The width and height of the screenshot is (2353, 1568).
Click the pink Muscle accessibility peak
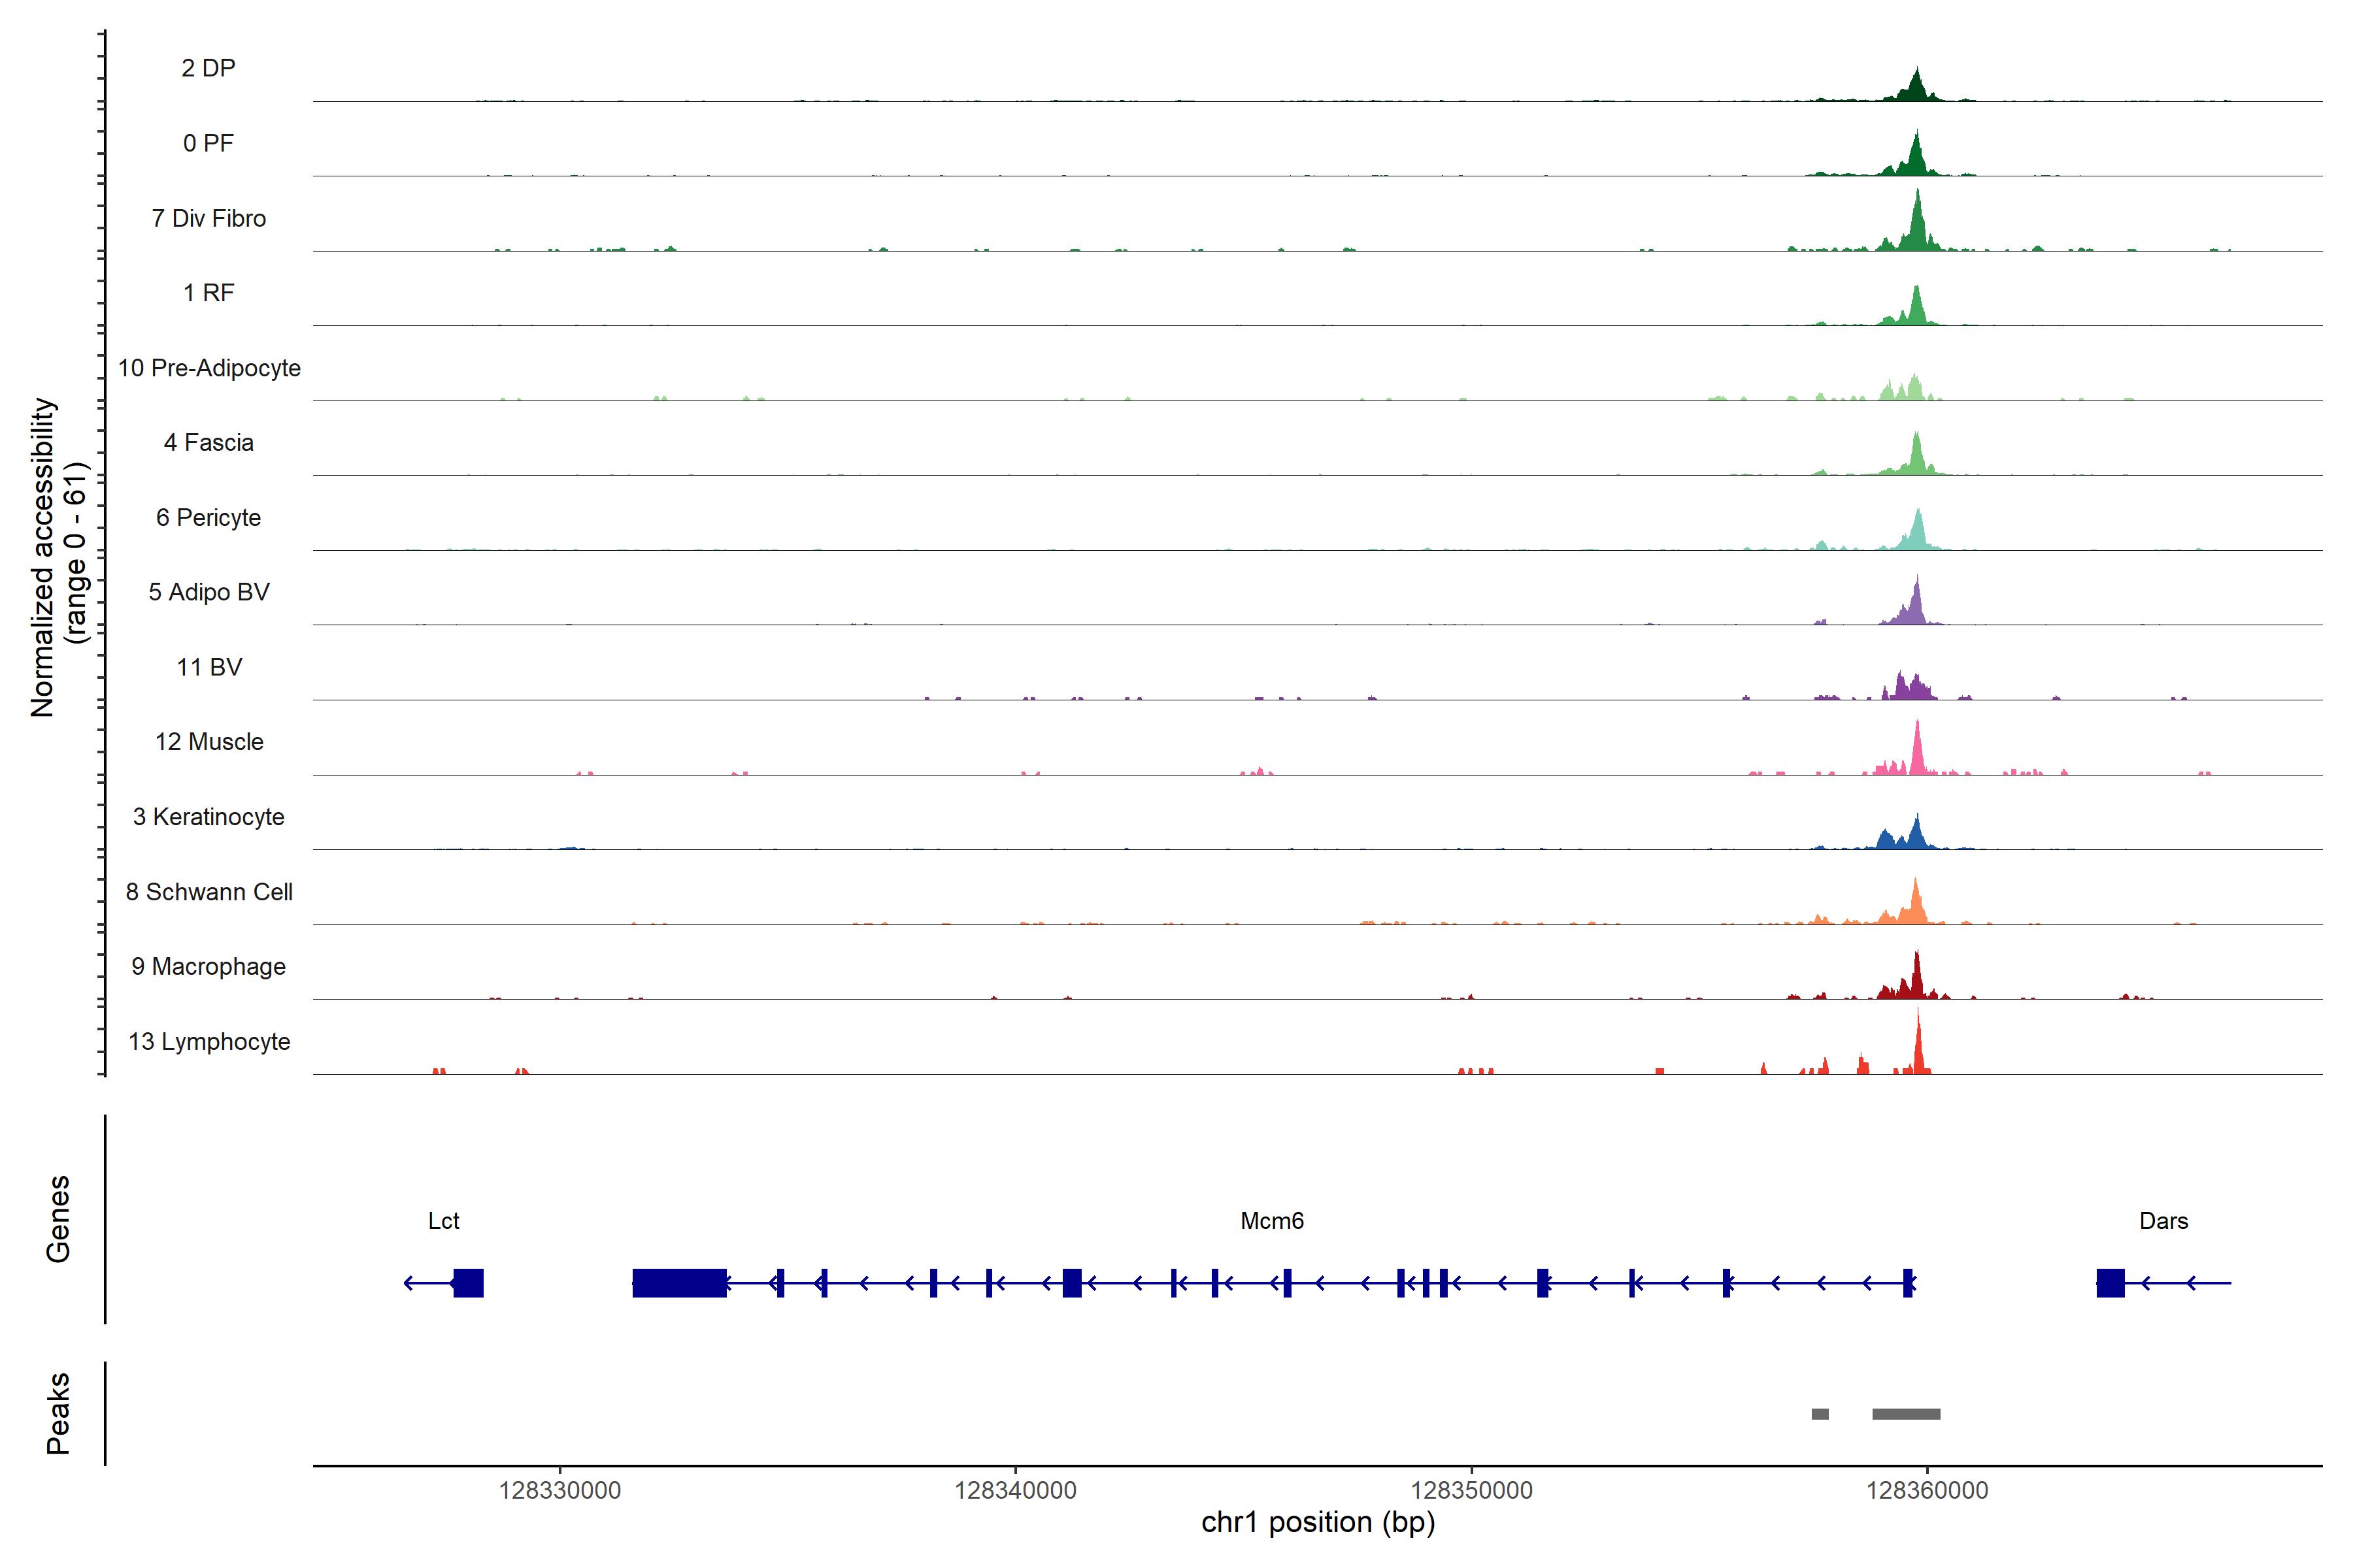1917,752
